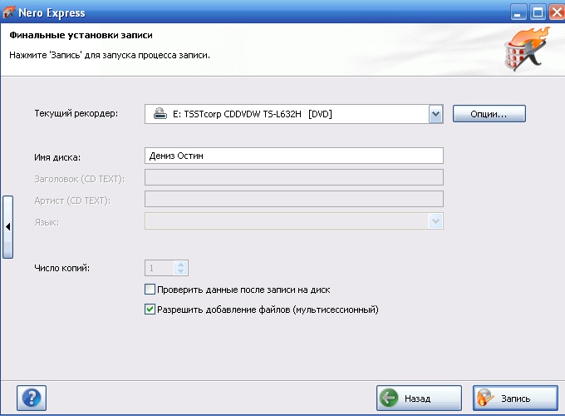Start burning with the Запись button
This screenshot has height=416, width=565.
click(x=515, y=399)
